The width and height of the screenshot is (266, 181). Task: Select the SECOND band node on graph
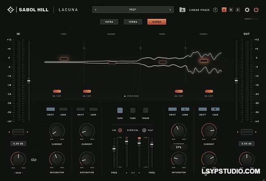coord(112,63)
